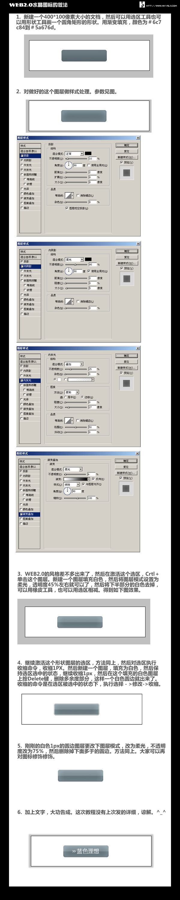The height and width of the screenshot is (900, 180).
Task: Open 样式 dropdown (线性) in 渐变叠加 dialog
Action: tap(72, 484)
